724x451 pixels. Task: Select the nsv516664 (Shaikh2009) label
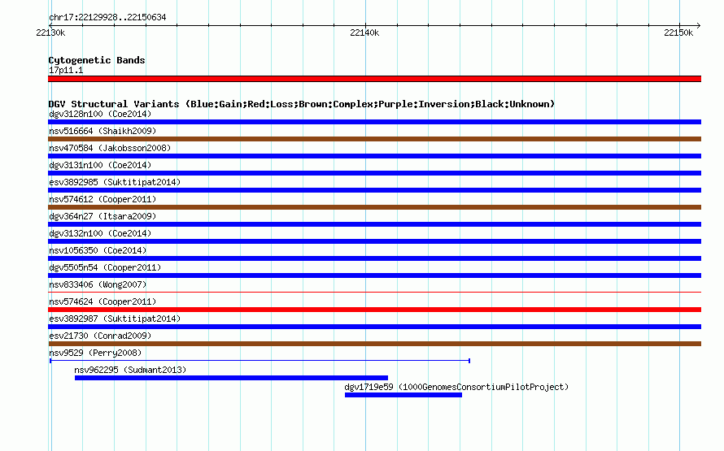tap(102, 131)
